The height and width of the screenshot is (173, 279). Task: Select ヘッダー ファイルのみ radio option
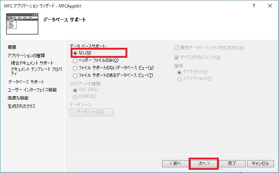coord(75,61)
